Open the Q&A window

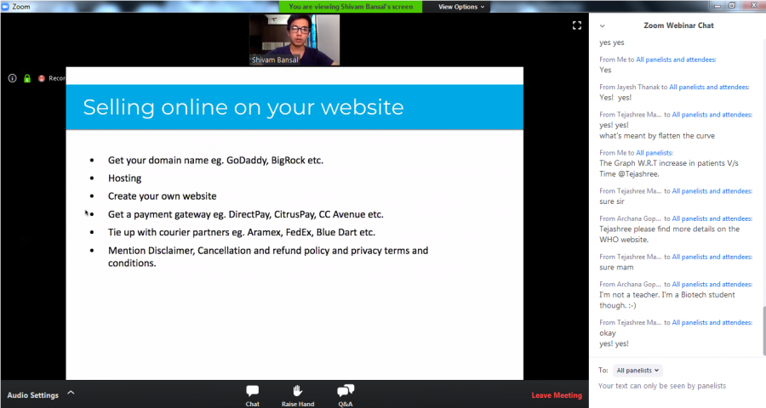click(x=346, y=394)
